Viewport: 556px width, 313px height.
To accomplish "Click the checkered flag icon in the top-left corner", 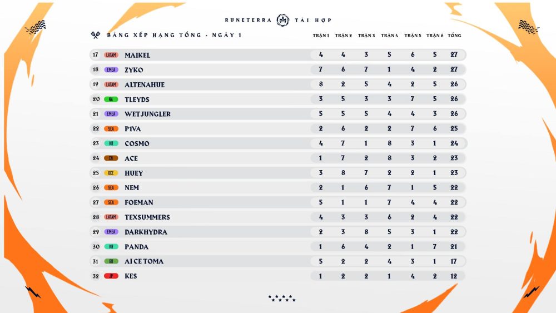I will (x=35, y=26).
